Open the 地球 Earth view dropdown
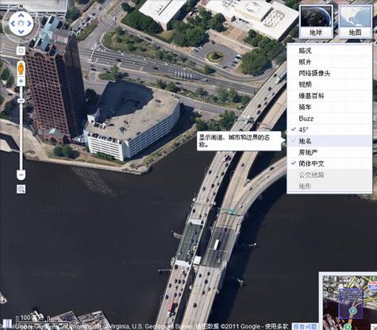377x330 pixels. (316, 21)
